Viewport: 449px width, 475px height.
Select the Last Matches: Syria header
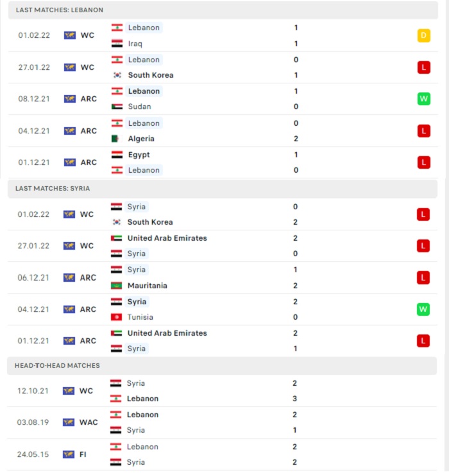coord(222,189)
